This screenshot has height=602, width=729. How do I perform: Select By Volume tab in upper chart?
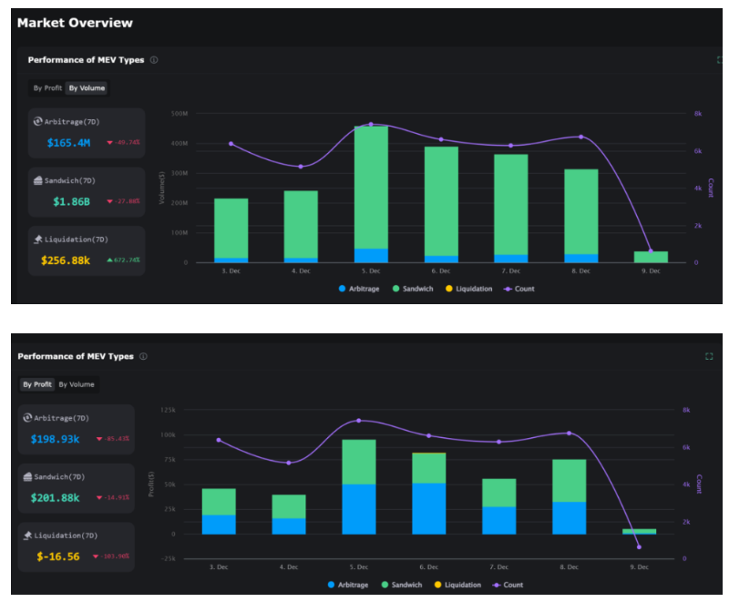click(x=87, y=87)
